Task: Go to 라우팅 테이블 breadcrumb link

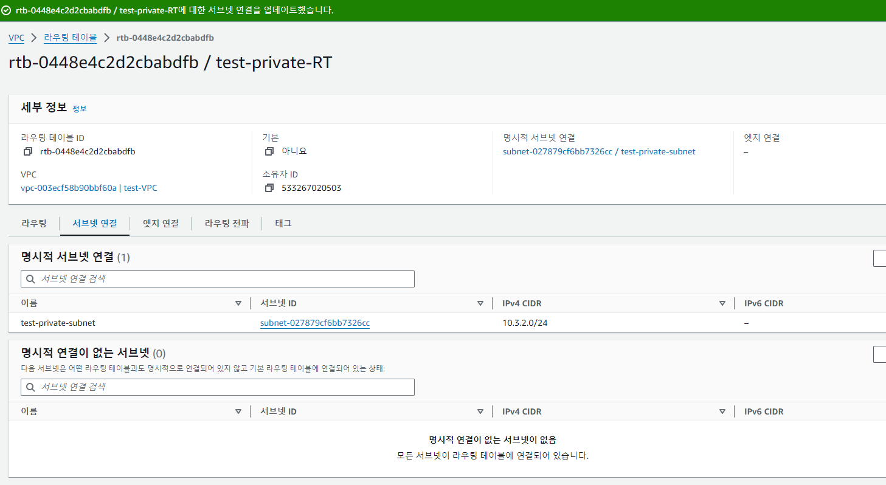Action: 70,38
